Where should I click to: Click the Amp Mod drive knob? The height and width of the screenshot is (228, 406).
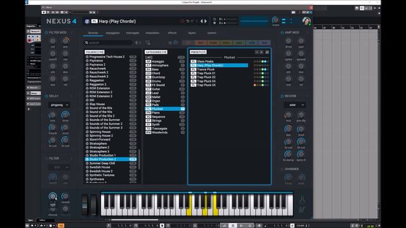coord(288,41)
